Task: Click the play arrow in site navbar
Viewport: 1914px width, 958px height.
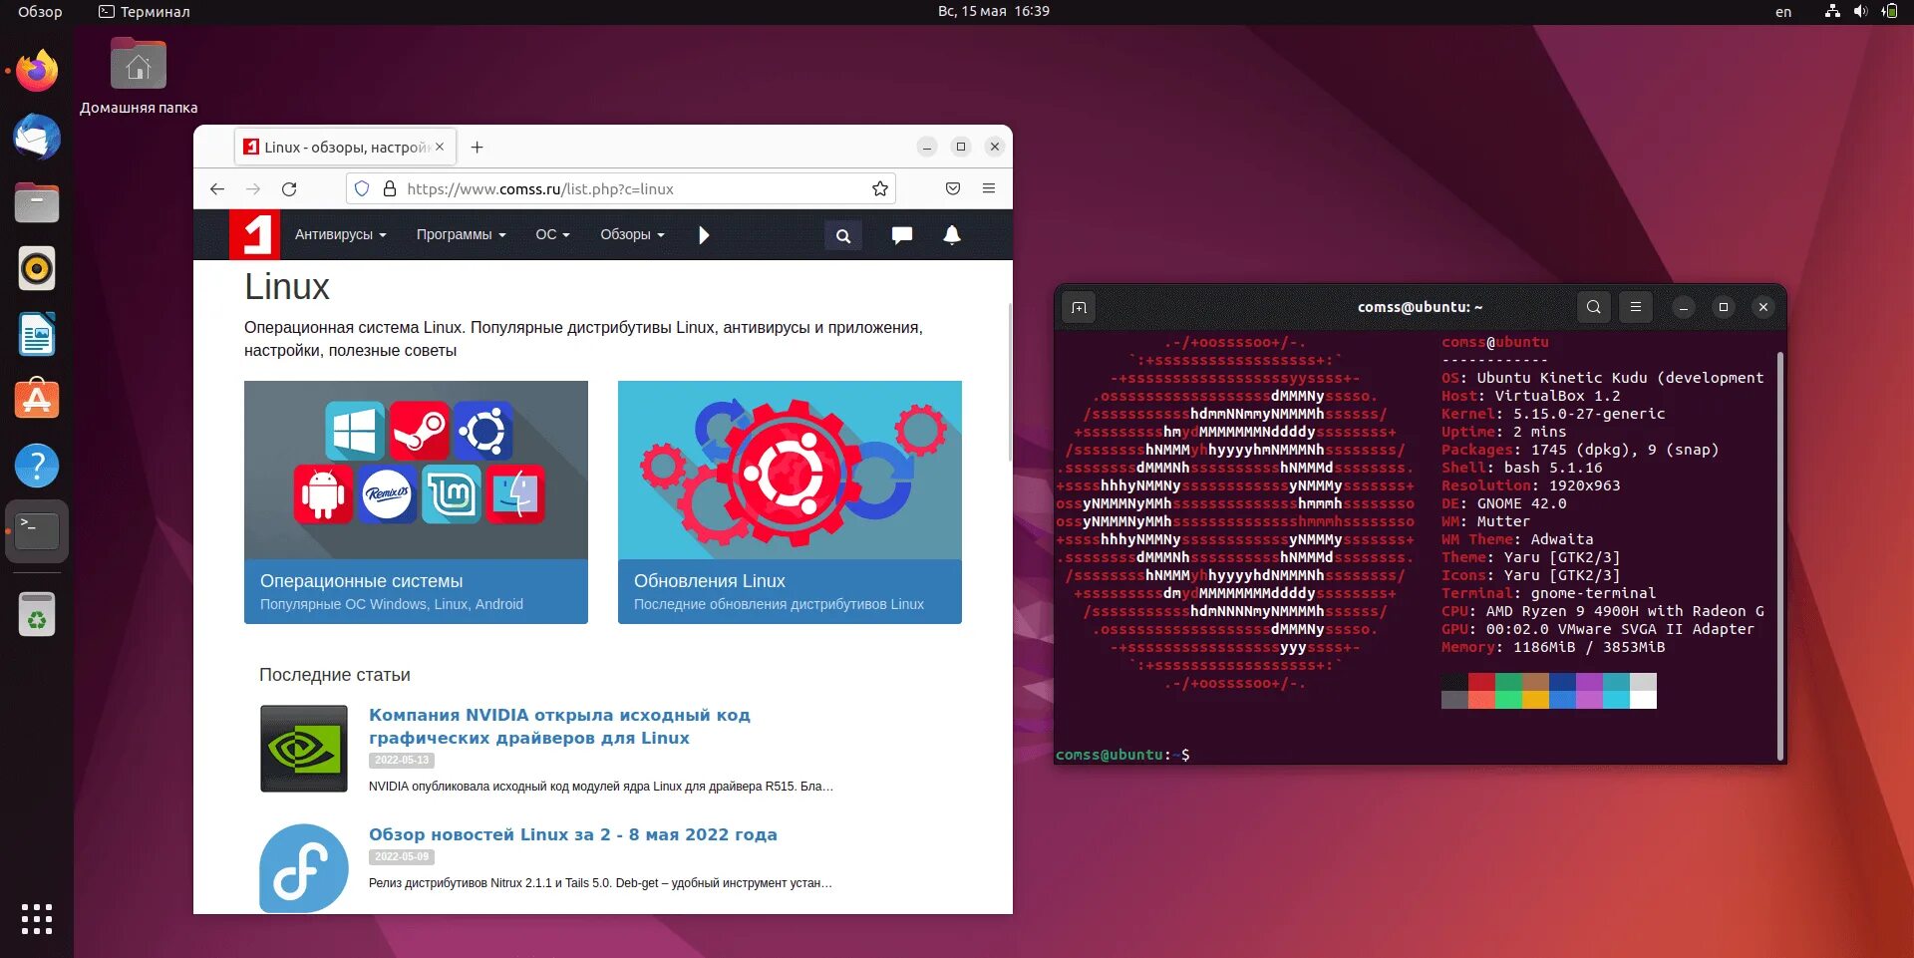Action: tap(704, 235)
